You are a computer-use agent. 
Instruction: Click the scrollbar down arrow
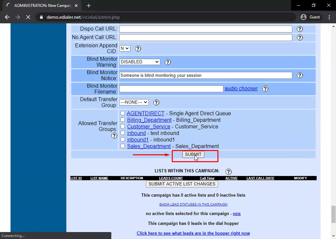333,236
